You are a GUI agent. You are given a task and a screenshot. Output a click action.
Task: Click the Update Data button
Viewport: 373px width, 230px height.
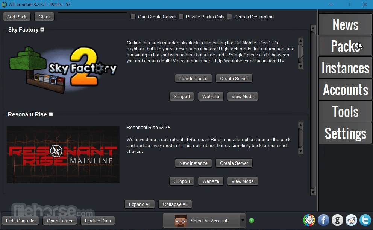coord(98,221)
